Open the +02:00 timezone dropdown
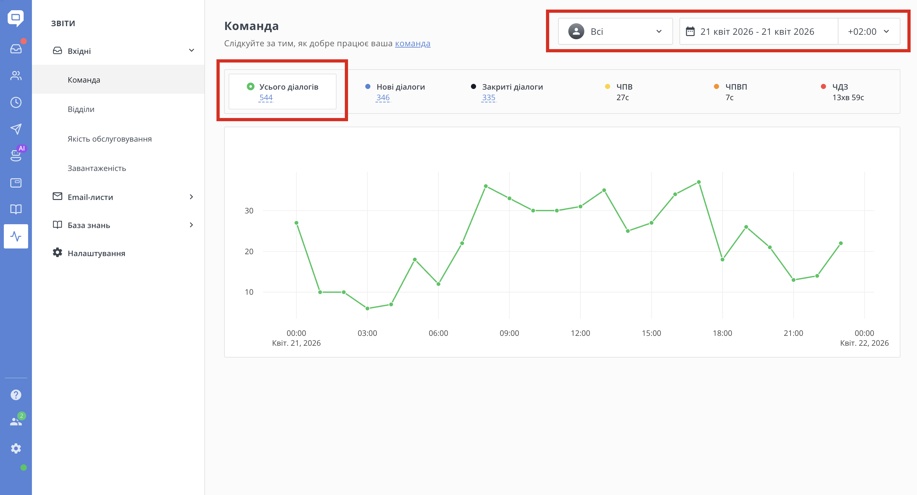The image size is (917, 495). (x=868, y=32)
